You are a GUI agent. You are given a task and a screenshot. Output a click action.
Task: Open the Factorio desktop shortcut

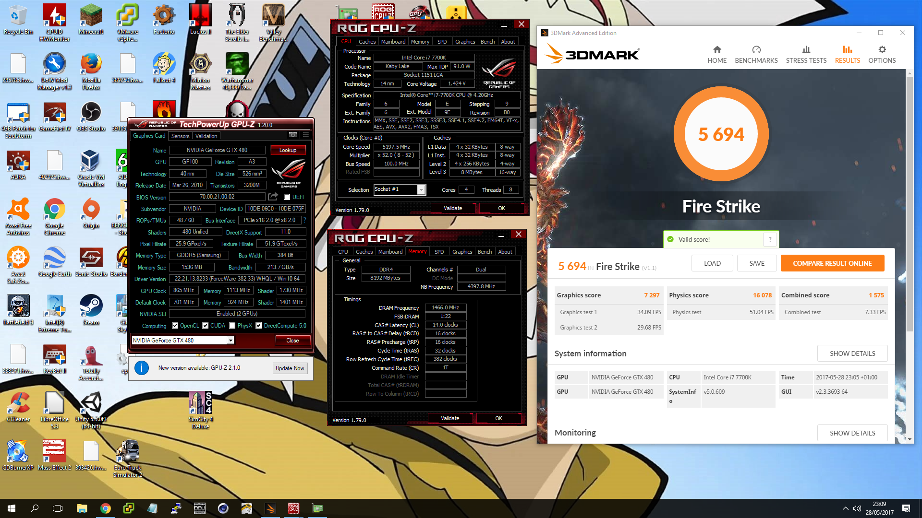(x=164, y=19)
